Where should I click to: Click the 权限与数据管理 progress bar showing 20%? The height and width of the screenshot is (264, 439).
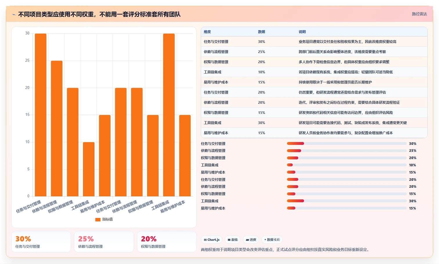point(347,158)
